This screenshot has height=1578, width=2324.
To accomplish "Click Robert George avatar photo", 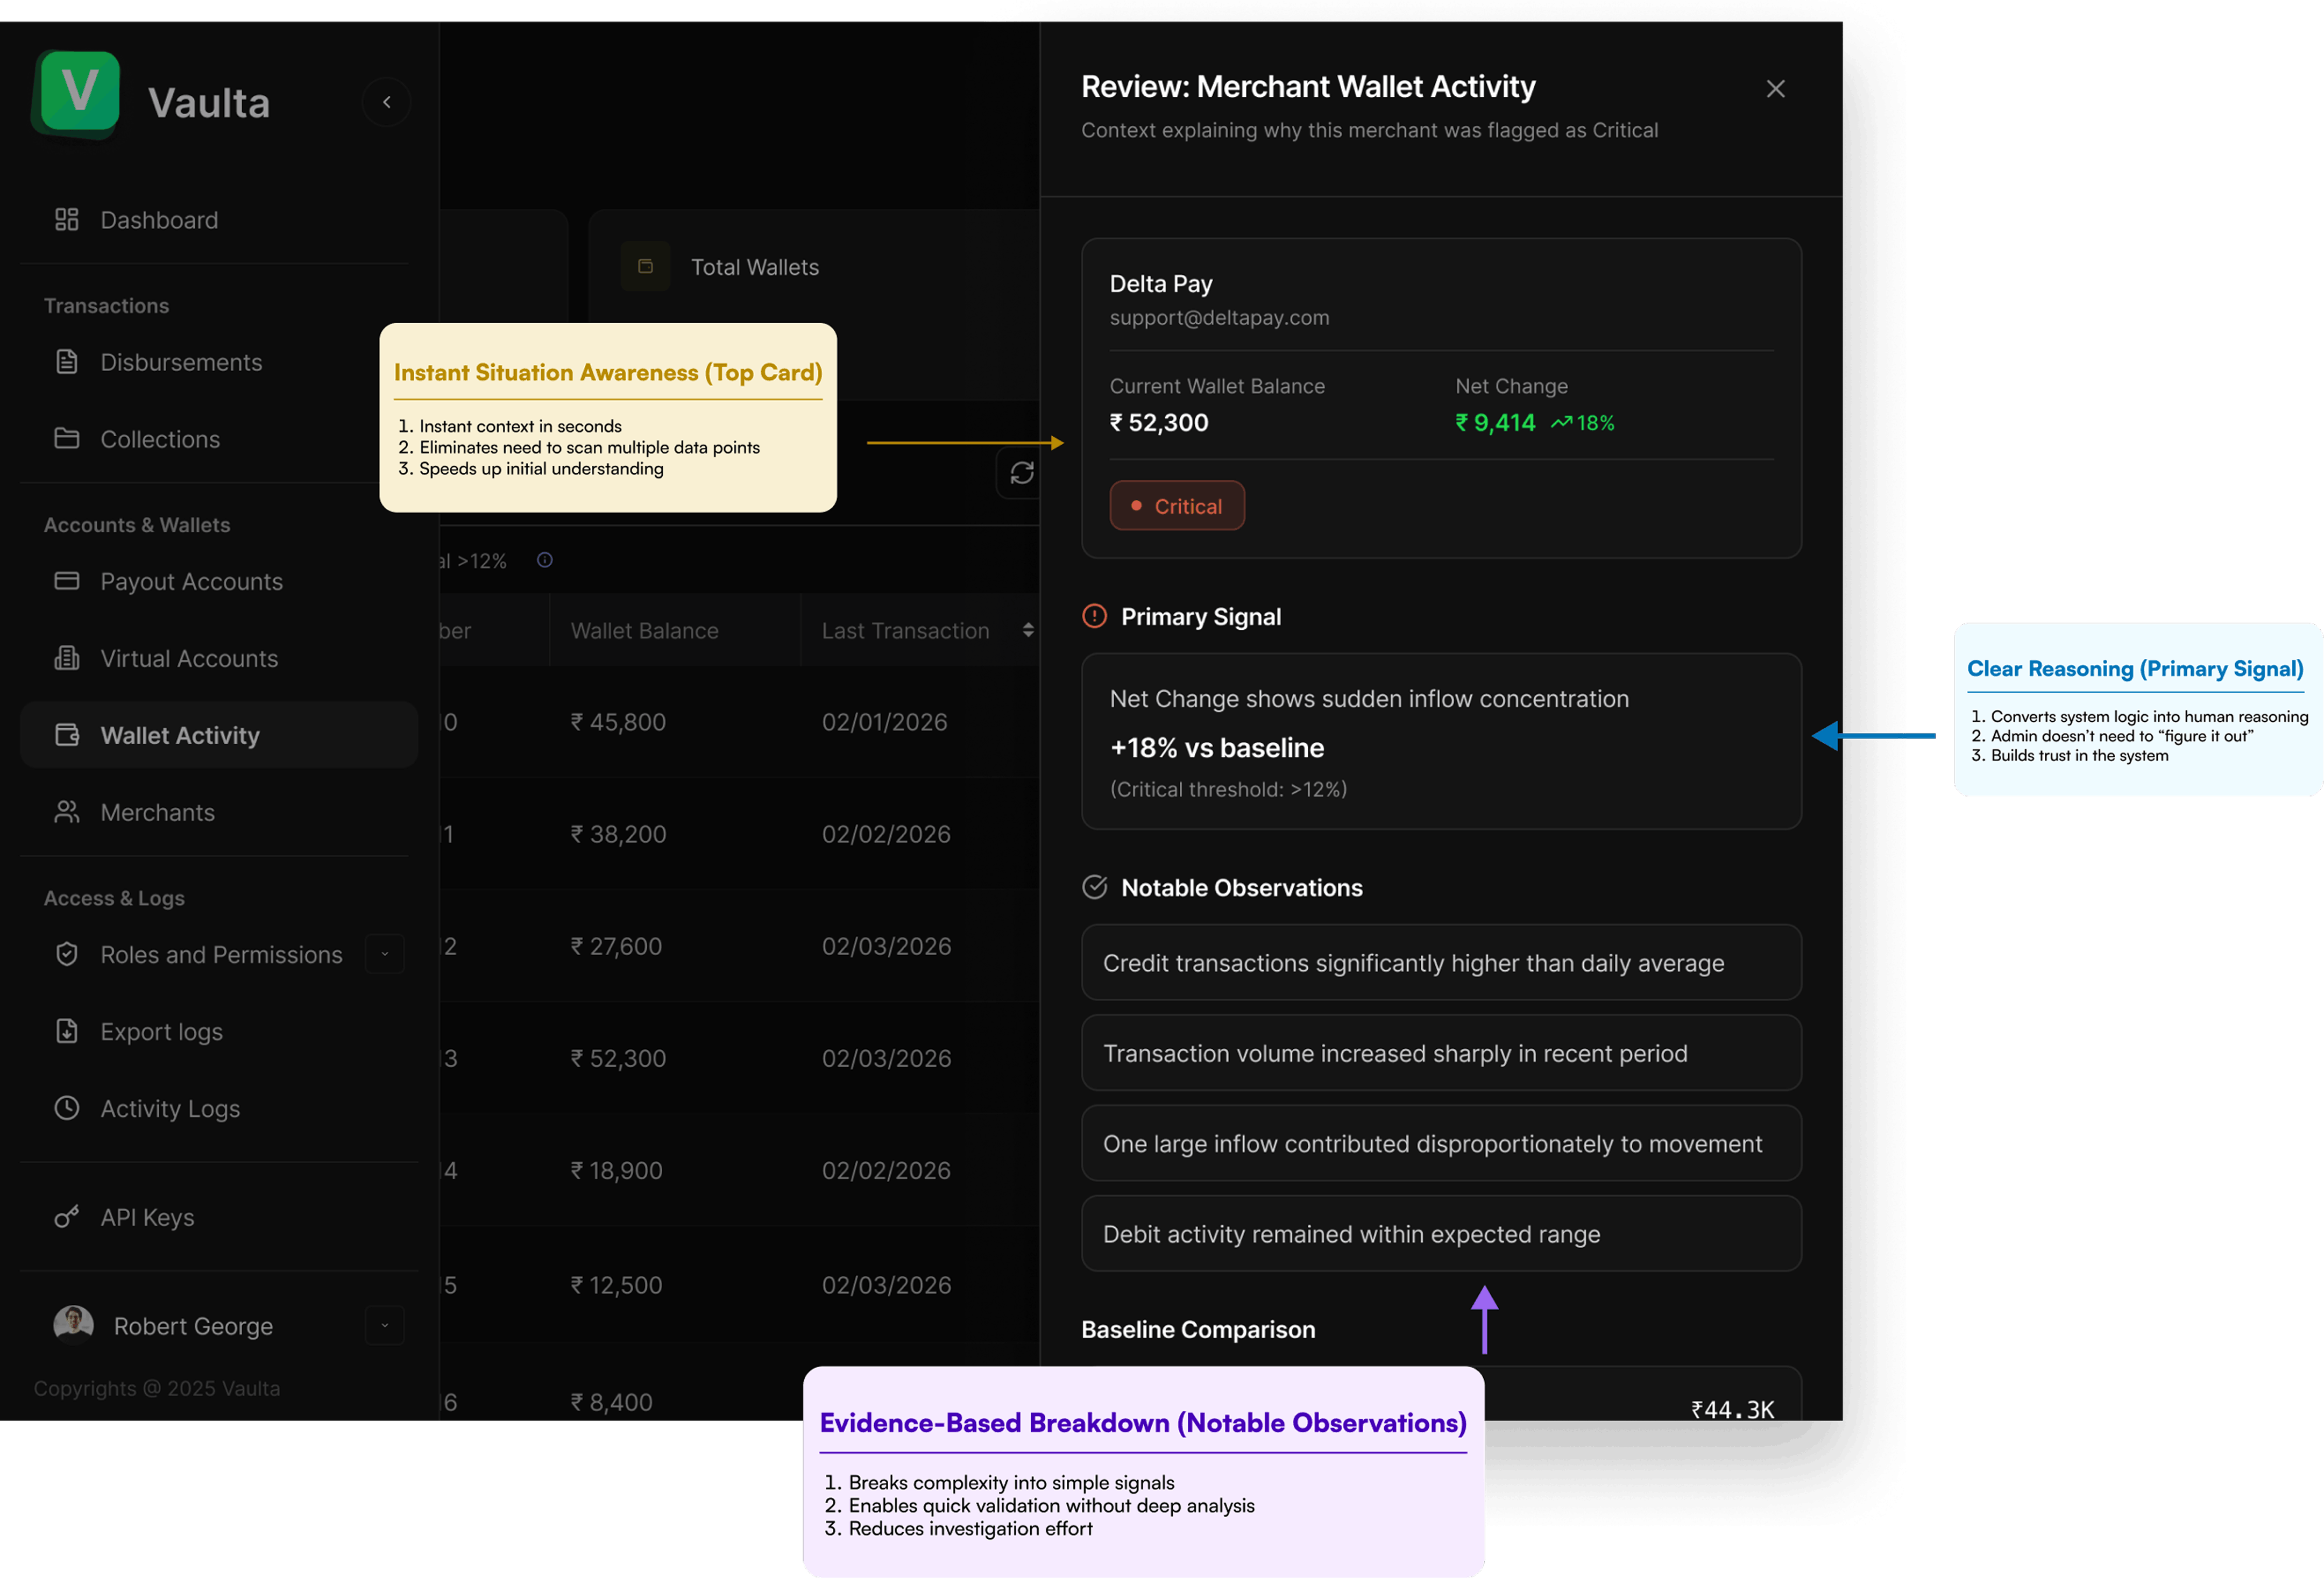I will click(x=73, y=1324).
